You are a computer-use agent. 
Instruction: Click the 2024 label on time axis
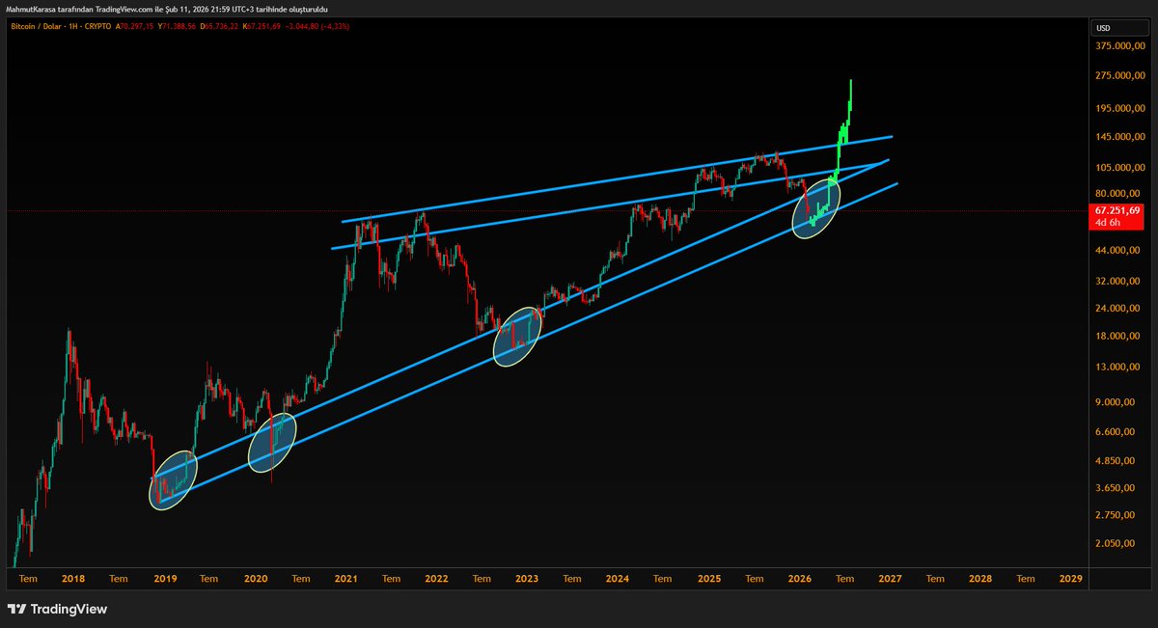pos(618,579)
